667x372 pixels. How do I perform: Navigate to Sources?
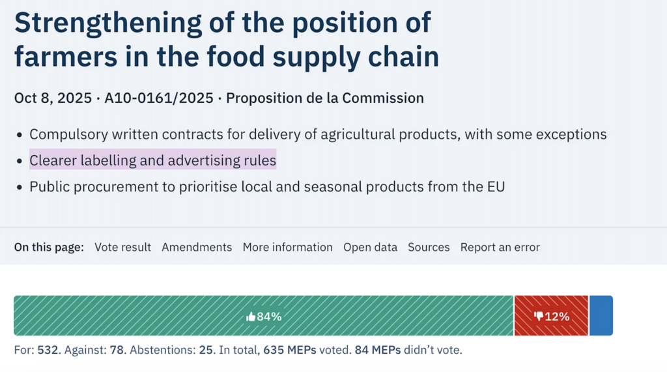(x=429, y=248)
